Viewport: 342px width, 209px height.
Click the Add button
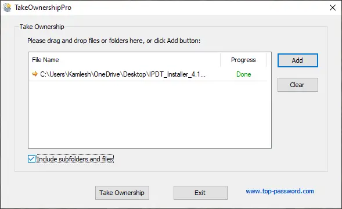click(298, 60)
